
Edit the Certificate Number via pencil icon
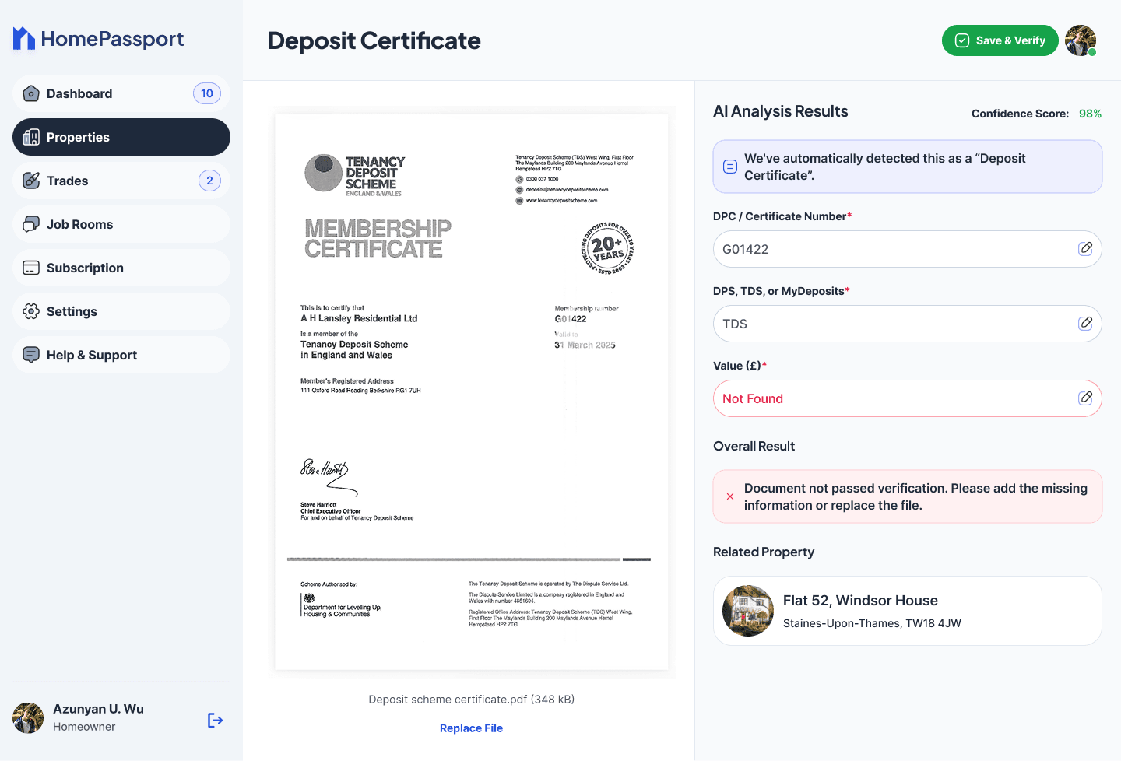pos(1085,249)
